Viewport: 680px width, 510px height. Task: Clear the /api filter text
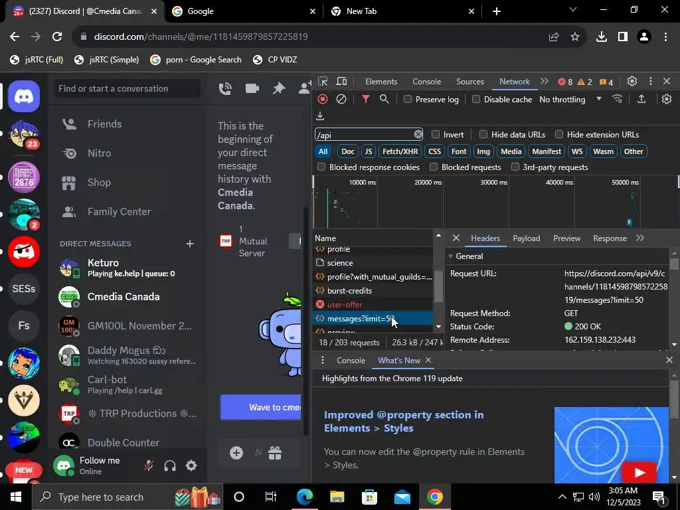418,134
